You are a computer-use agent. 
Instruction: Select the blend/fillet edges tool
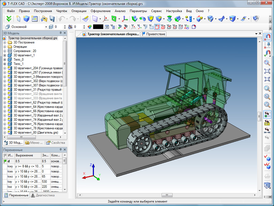click(158, 19)
